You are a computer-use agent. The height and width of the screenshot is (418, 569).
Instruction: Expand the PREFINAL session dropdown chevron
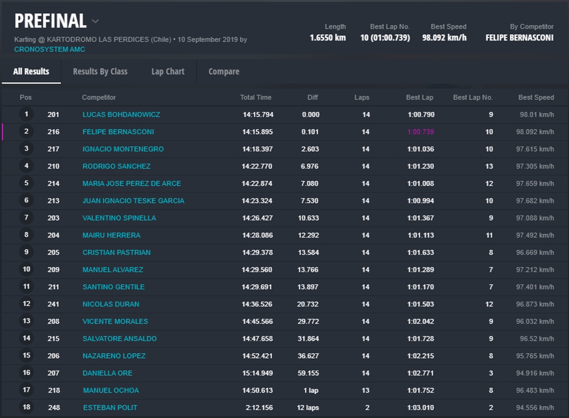95,22
